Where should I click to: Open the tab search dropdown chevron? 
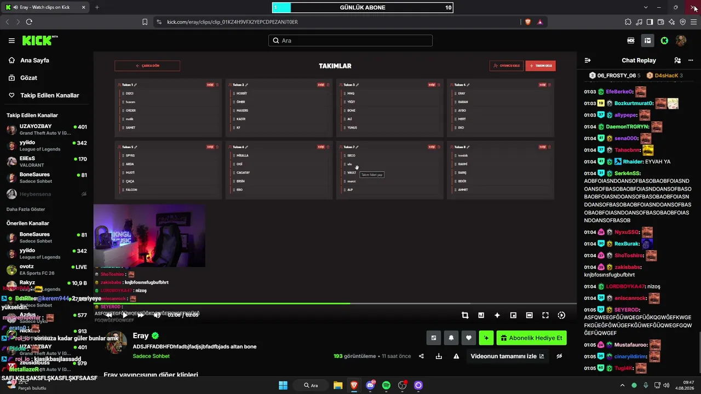click(646, 7)
